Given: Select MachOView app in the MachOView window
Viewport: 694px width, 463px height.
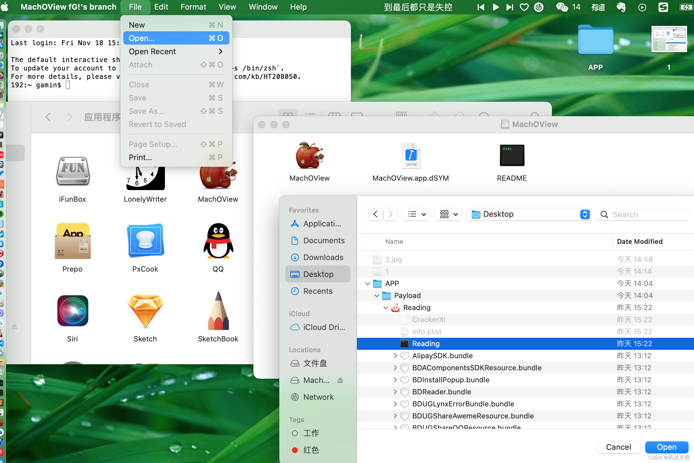Looking at the screenshot, I should pyautogui.click(x=309, y=156).
